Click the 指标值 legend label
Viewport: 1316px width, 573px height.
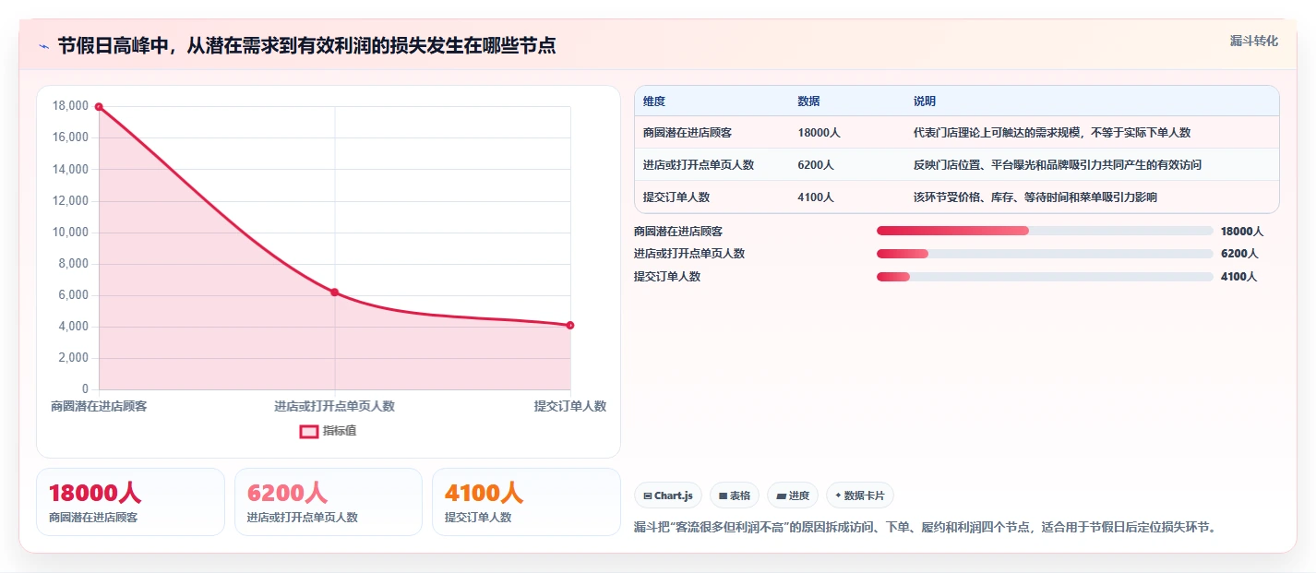point(340,431)
